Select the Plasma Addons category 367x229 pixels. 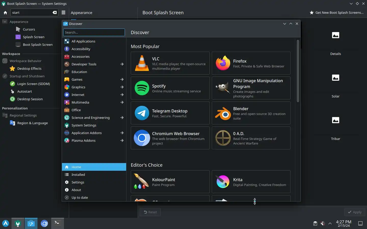(x=94, y=140)
